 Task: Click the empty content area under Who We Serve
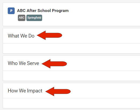pyautogui.click(x=71, y=76)
